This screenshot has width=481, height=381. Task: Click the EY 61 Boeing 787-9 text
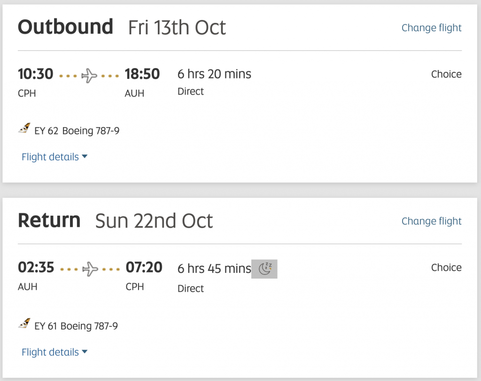(x=76, y=326)
